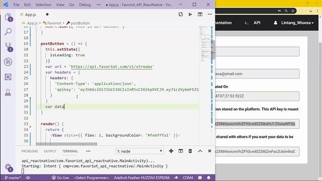Click the Synchronize Changes cloud icon in the status bar
The height and width of the screenshot is (181, 322).
coord(28,177)
